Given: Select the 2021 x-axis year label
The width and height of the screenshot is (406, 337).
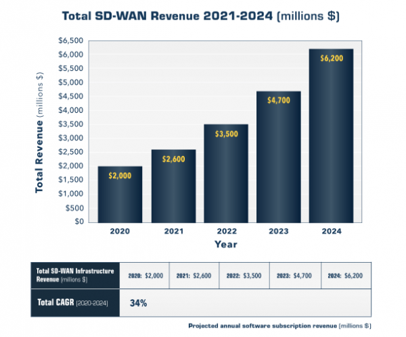Looking at the screenshot, I should [174, 231].
